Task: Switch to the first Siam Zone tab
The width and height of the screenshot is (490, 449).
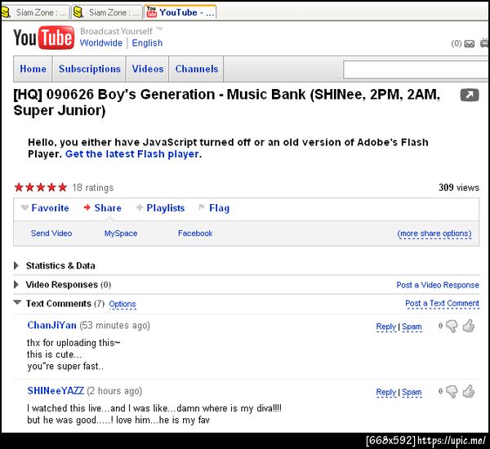Action: point(35,12)
